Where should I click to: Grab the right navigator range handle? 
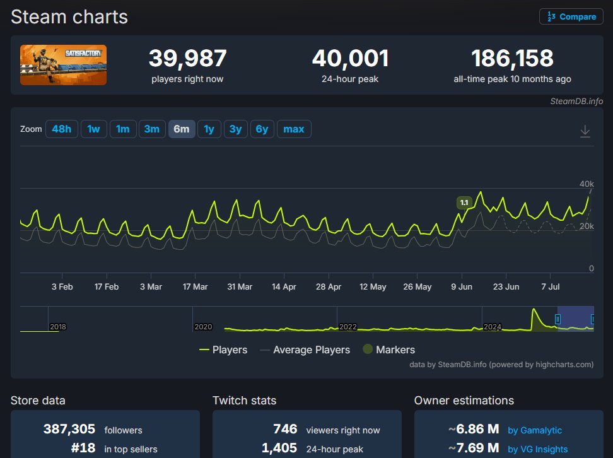click(x=592, y=319)
